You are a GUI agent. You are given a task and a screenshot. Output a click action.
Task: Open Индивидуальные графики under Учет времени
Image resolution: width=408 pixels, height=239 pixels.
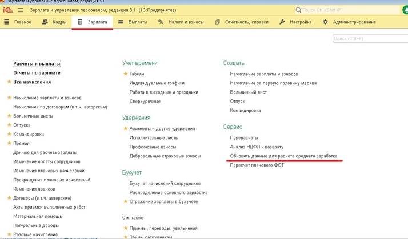point(157,83)
